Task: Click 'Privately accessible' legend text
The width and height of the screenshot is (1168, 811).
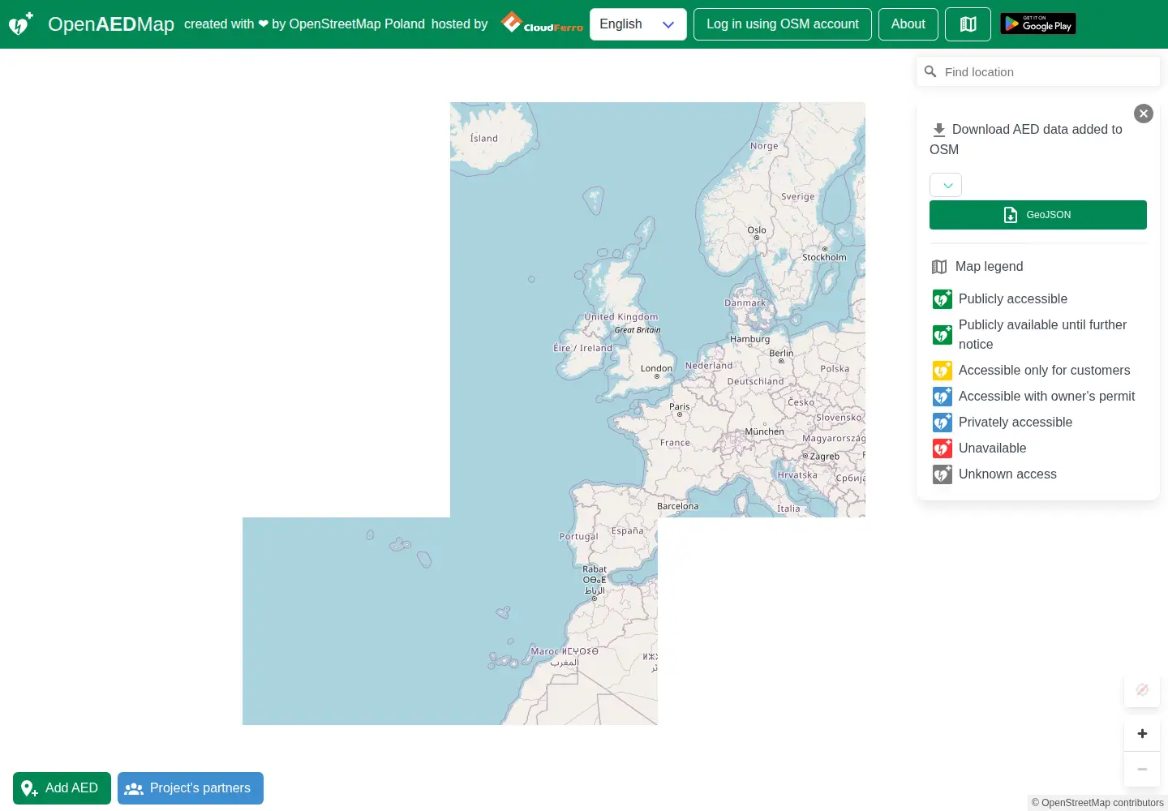Action: [1016, 422]
